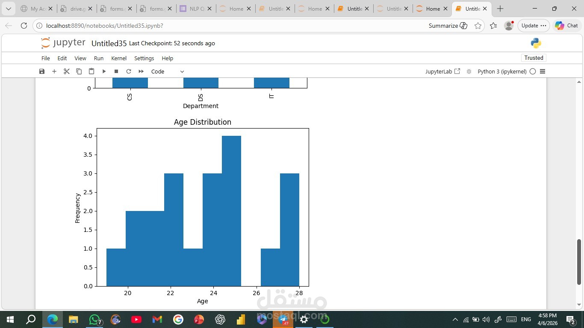Open the Kernel menu
This screenshot has width=584, height=328.
(118, 58)
